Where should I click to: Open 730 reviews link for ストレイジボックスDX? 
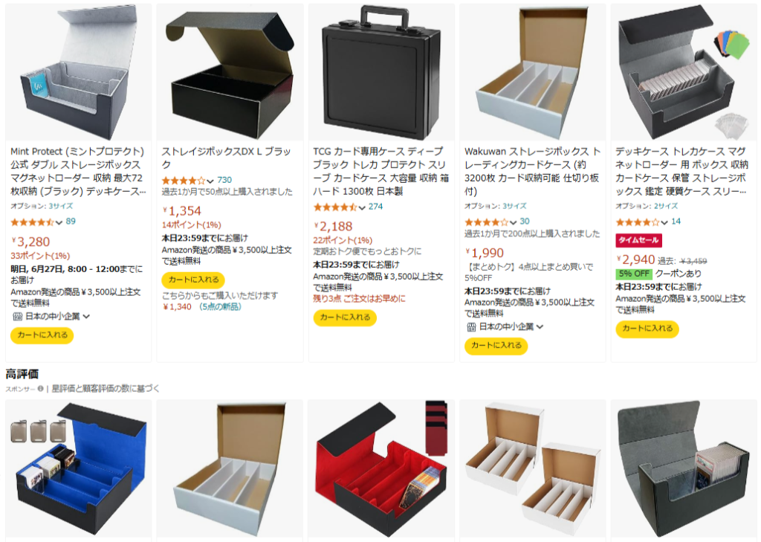tap(224, 180)
